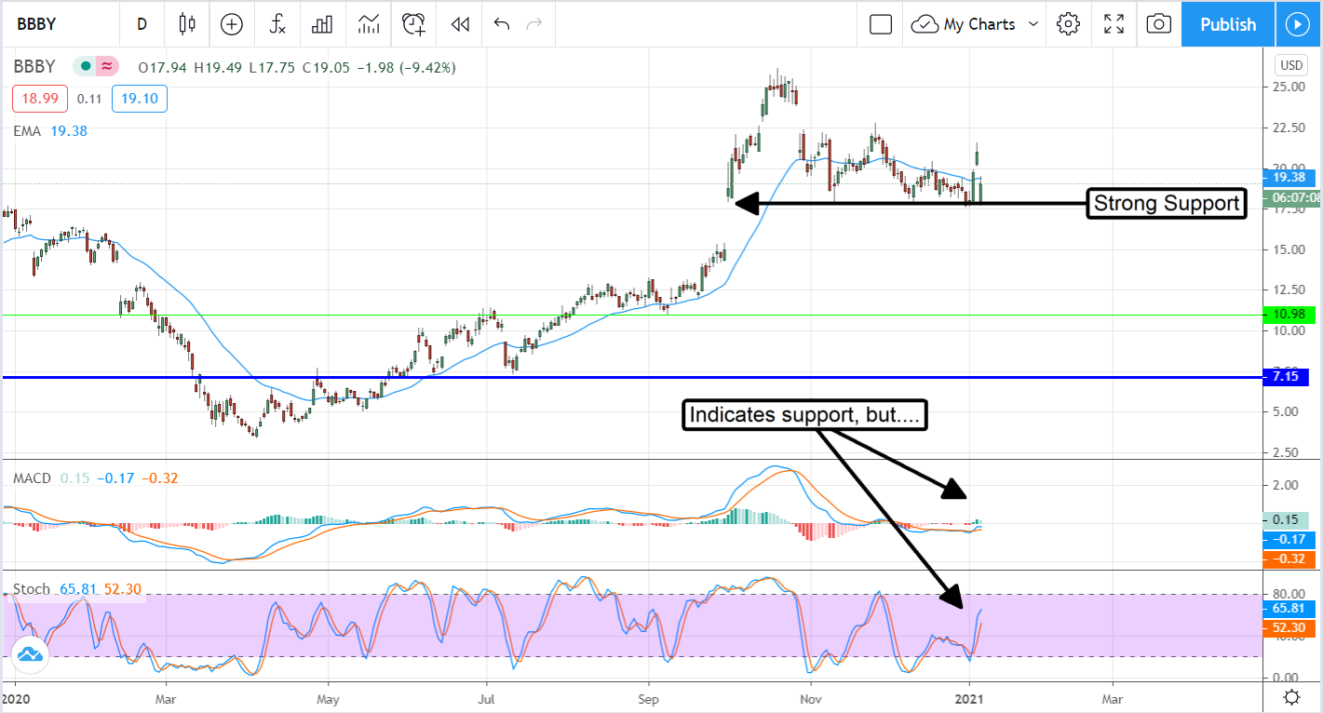The image size is (1323, 713).
Task: Take a chart snapshot with camera icon
Action: (x=1158, y=24)
